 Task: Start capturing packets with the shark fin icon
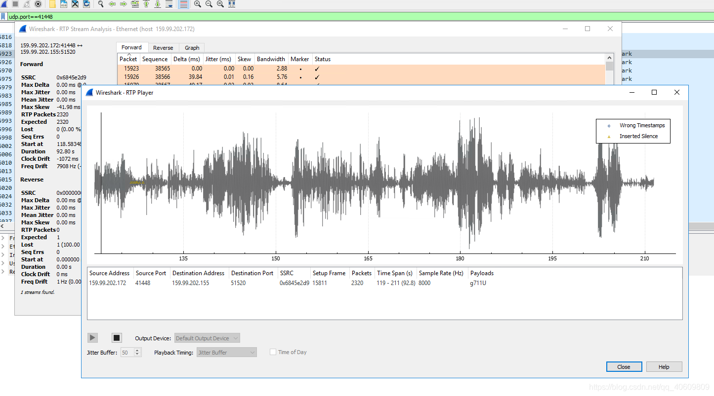point(4,4)
